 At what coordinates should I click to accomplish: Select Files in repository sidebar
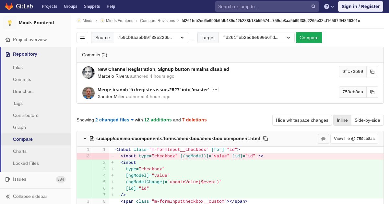click(18, 67)
